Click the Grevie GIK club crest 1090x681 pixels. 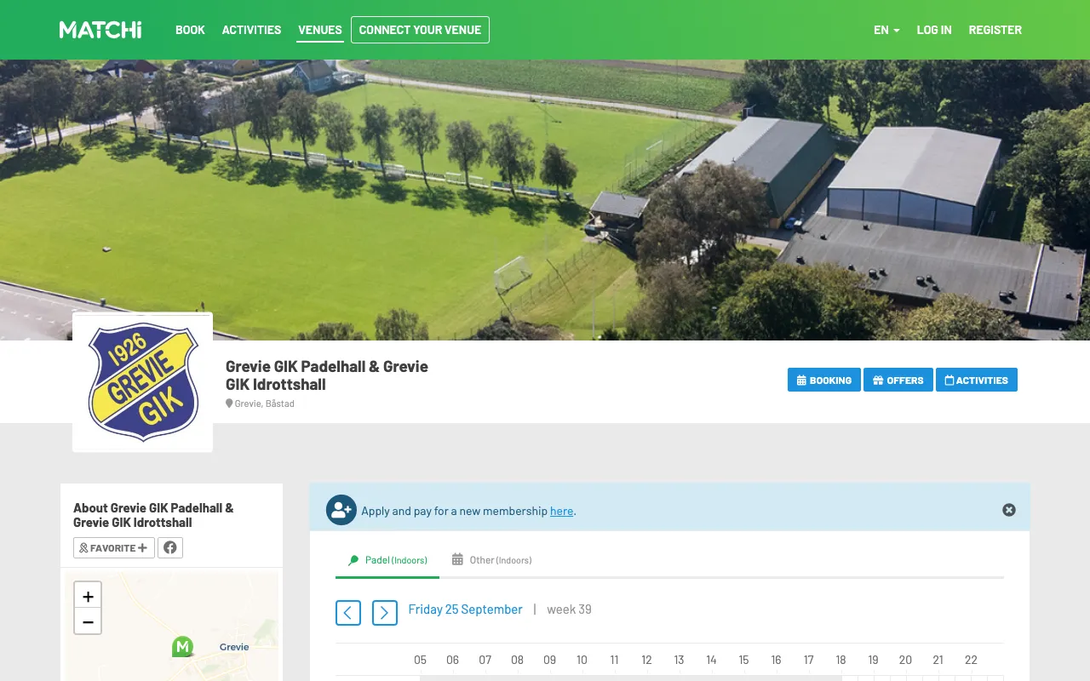(143, 382)
